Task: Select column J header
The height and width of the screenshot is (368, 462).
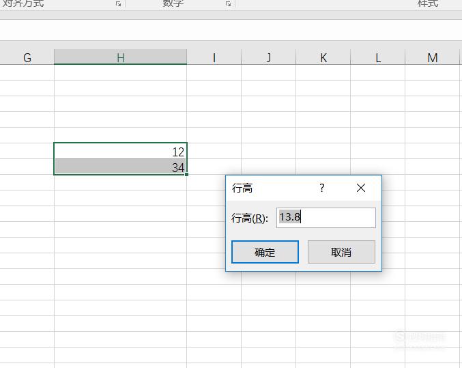Action: [268, 57]
